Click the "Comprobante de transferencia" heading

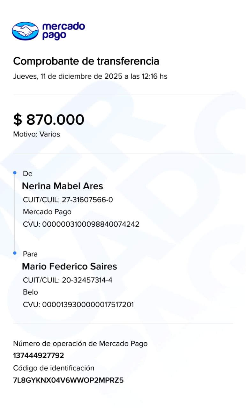click(86, 61)
